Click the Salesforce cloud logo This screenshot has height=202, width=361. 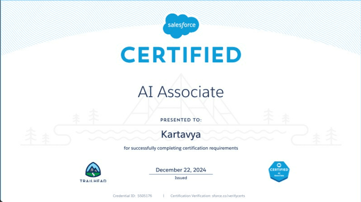pos(181,26)
